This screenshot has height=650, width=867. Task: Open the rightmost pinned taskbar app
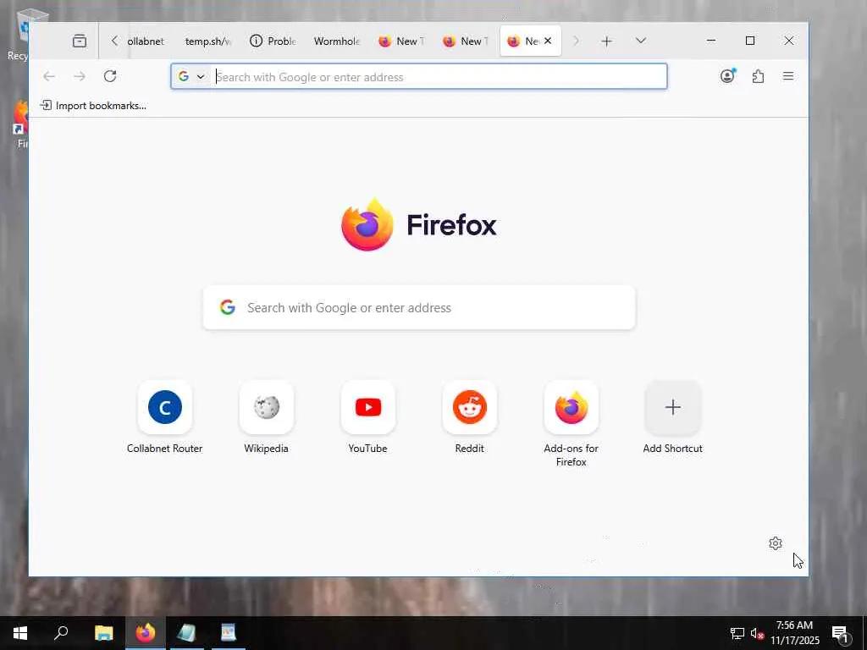(x=229, y=633)
